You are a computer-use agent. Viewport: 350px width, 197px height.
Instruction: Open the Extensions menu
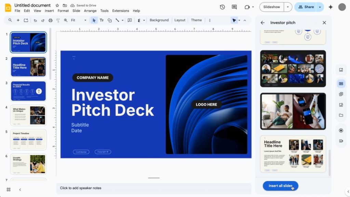[121, 11]
